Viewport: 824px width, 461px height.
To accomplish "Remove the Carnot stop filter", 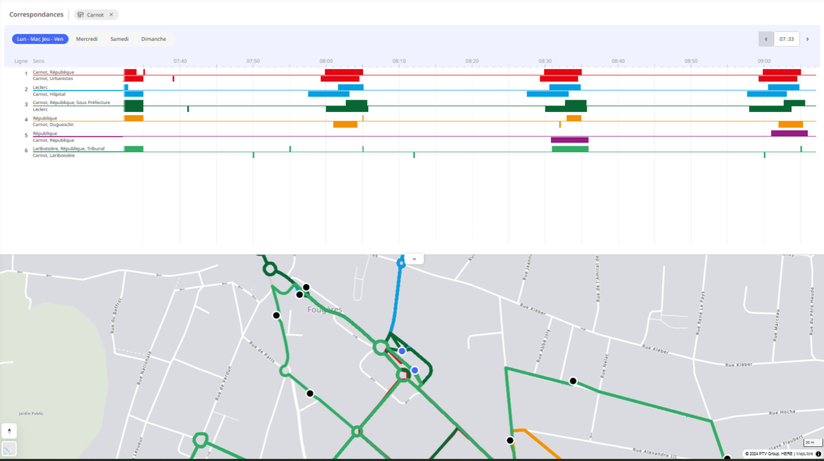I will 113,13.
